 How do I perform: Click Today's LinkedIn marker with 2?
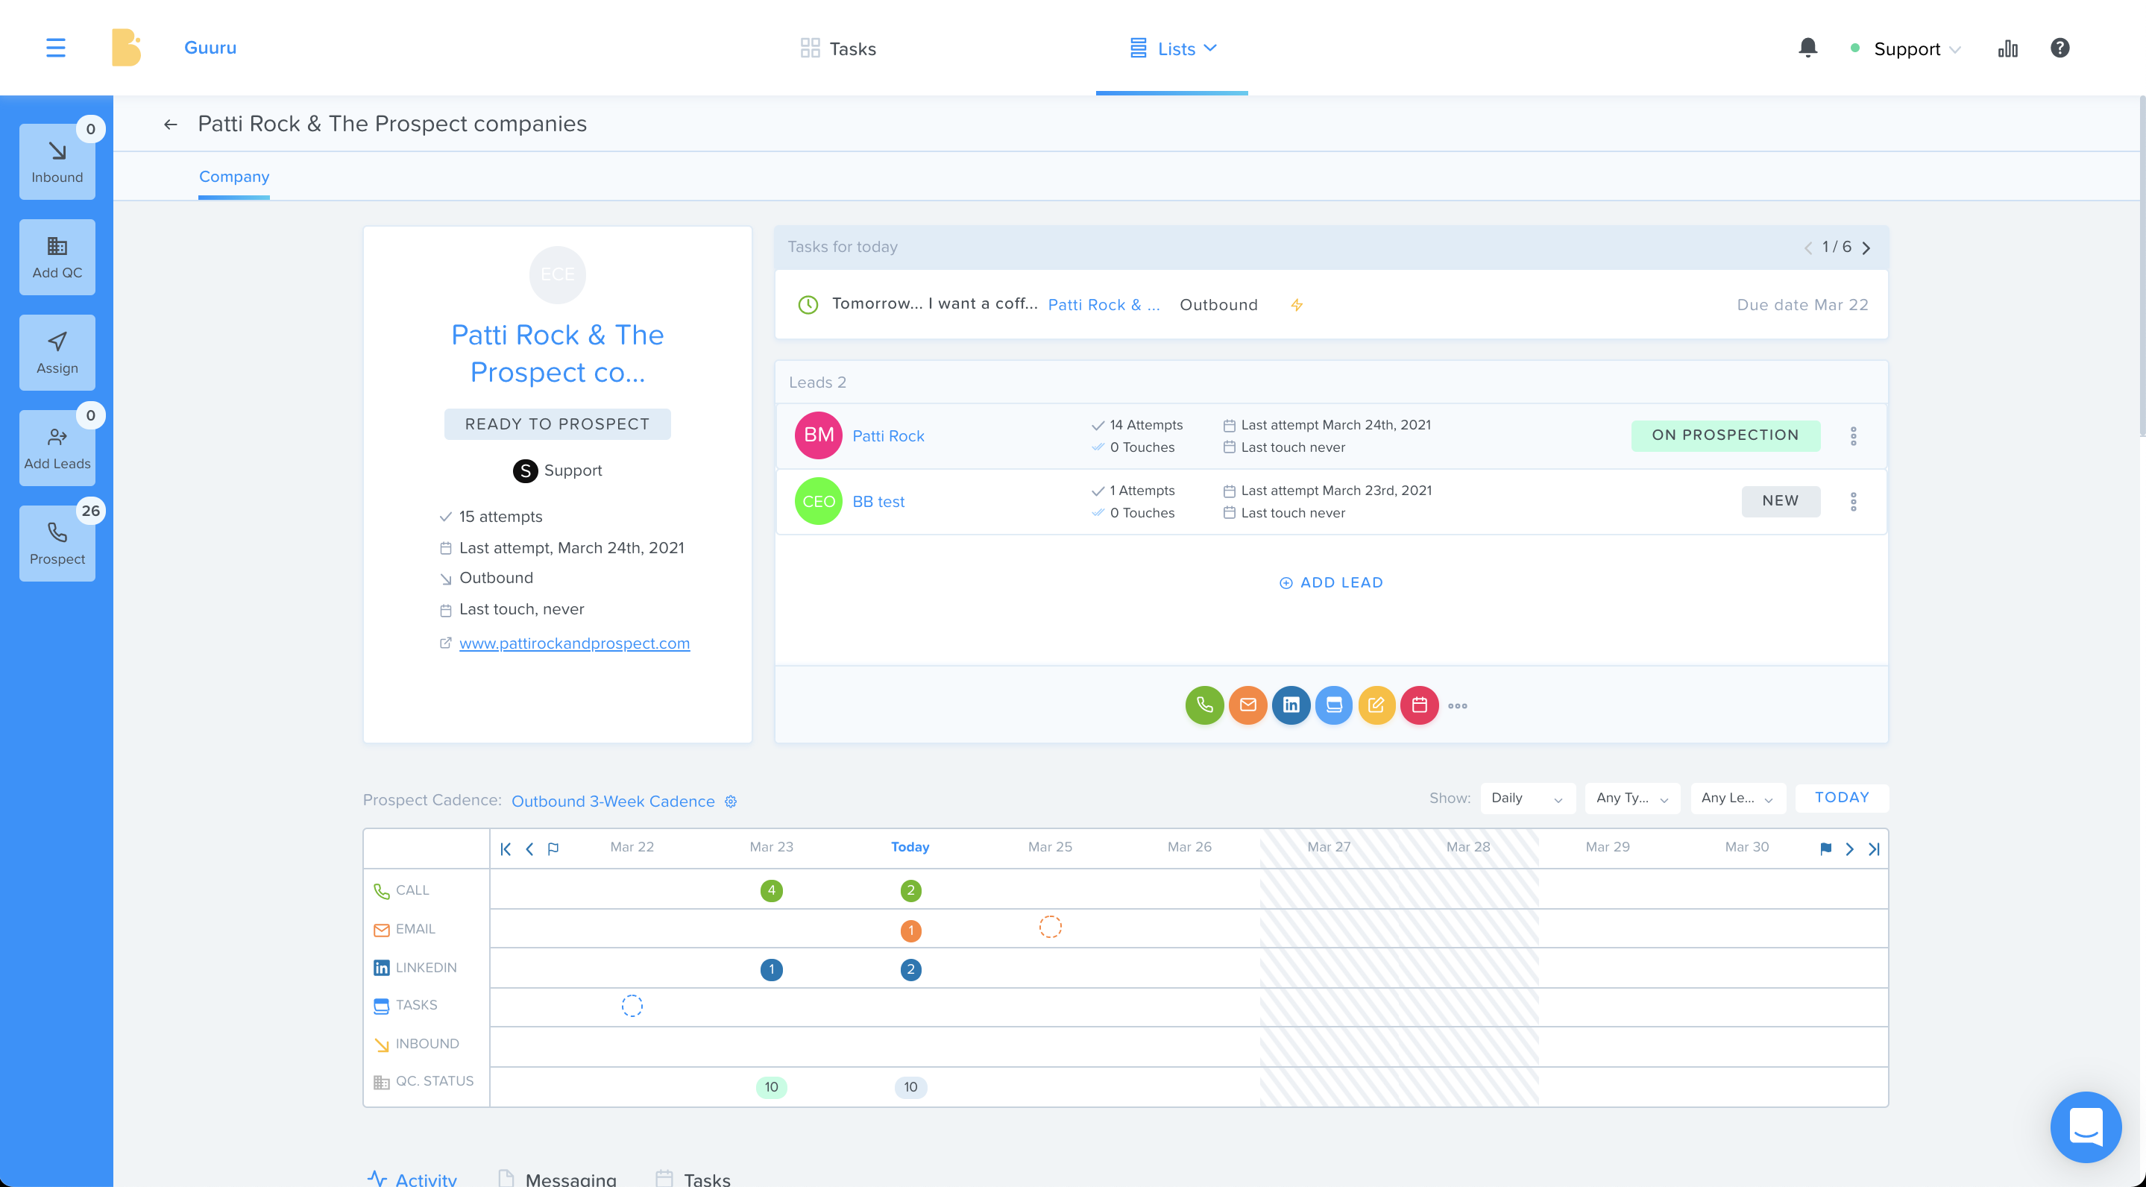[x=910, y=969]
